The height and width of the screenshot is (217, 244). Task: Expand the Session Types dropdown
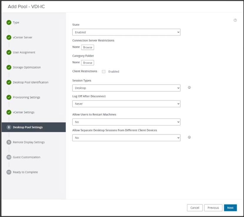click(126, 88)
